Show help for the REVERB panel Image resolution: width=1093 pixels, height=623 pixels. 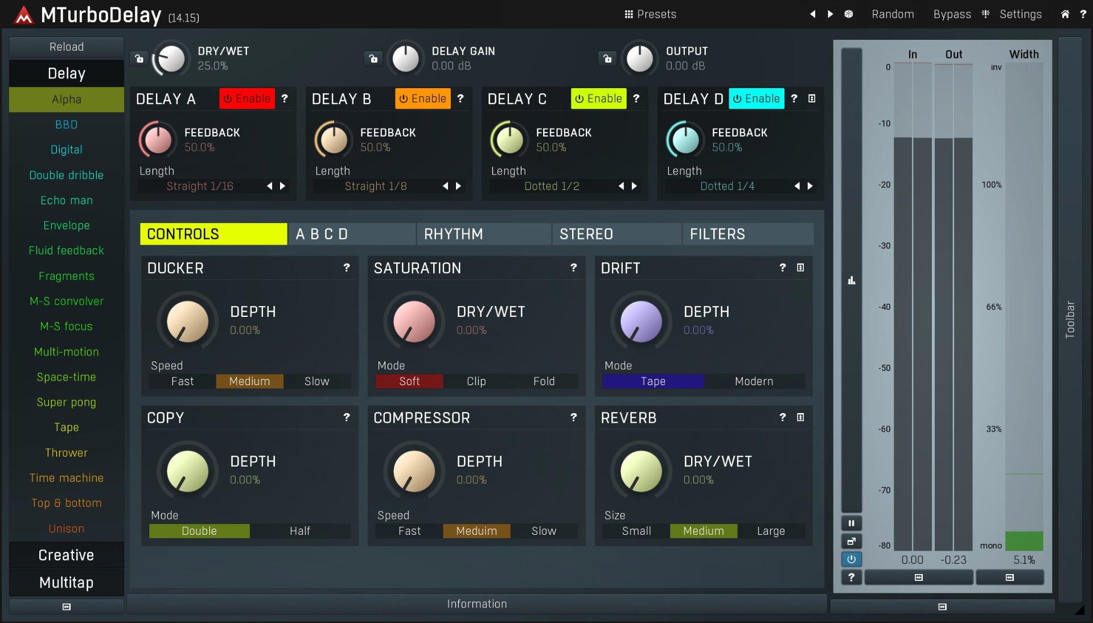783,417
